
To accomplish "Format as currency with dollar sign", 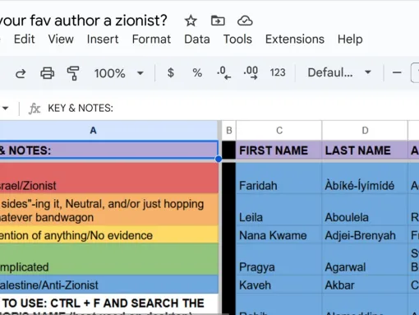I will [x=171, y=73].
